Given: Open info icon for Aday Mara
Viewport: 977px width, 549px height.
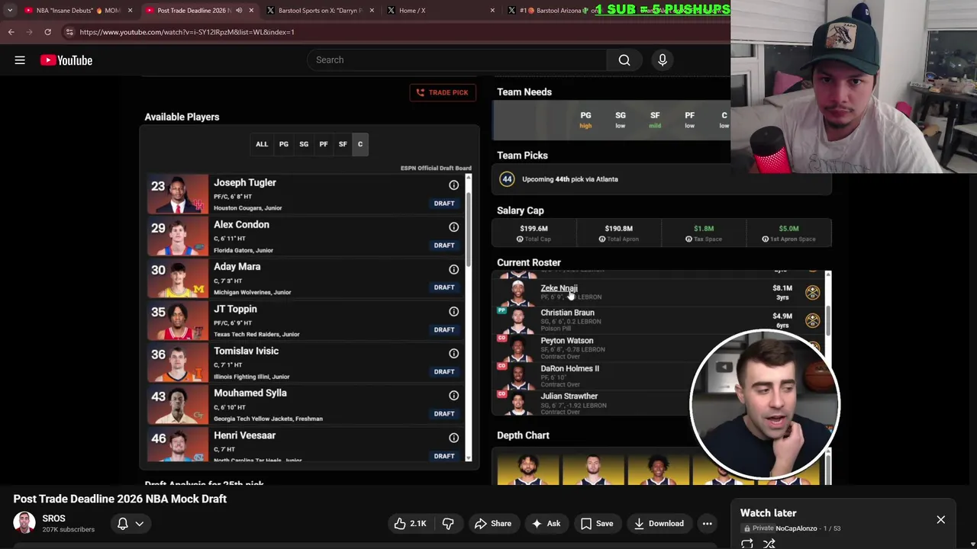Looking at the screenshot, I should (x=453, y=269).
